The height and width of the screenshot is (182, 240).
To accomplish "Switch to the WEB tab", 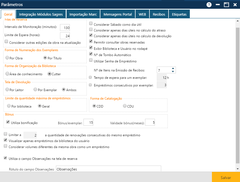I will (x=142, y=14).
